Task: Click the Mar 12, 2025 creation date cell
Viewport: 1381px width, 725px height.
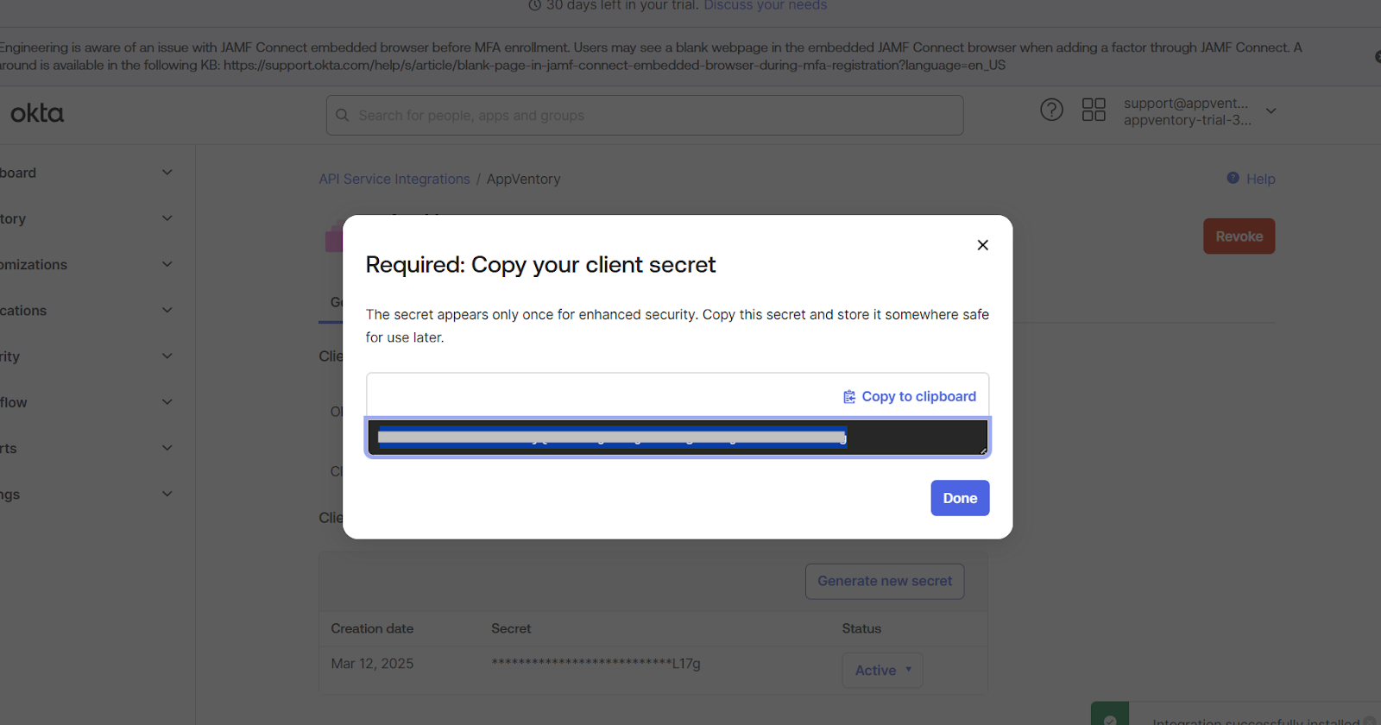Action: pos(372,664)
